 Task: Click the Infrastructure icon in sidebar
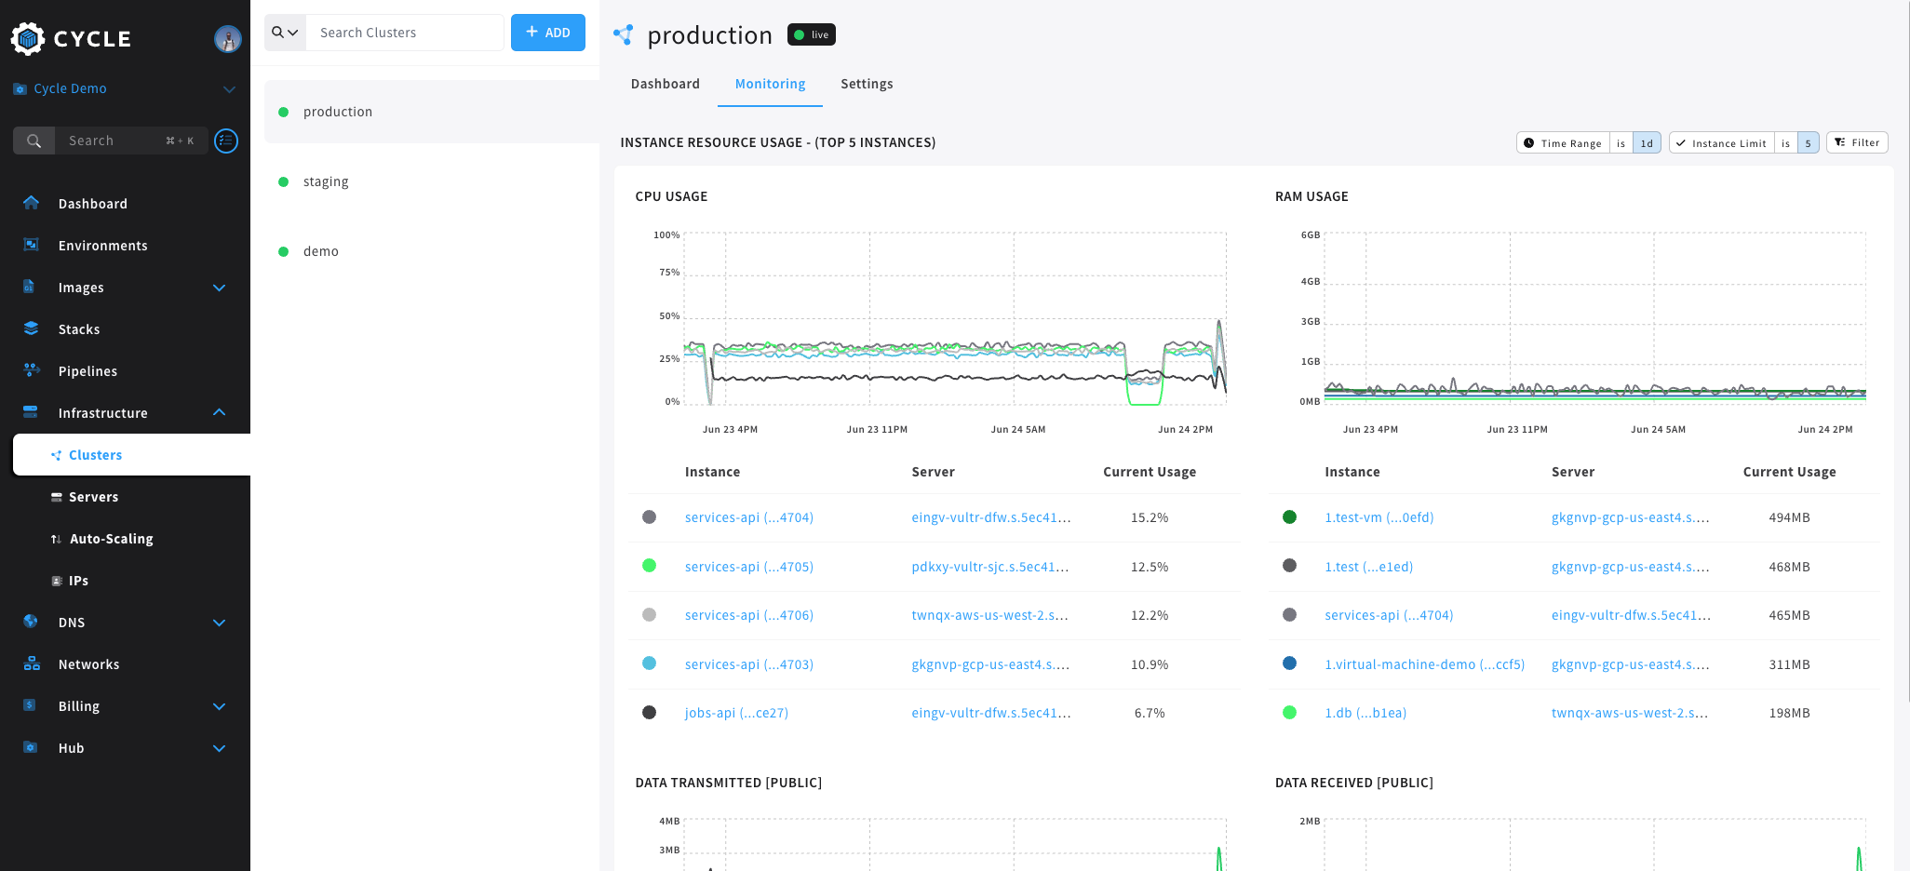(31, 412)
